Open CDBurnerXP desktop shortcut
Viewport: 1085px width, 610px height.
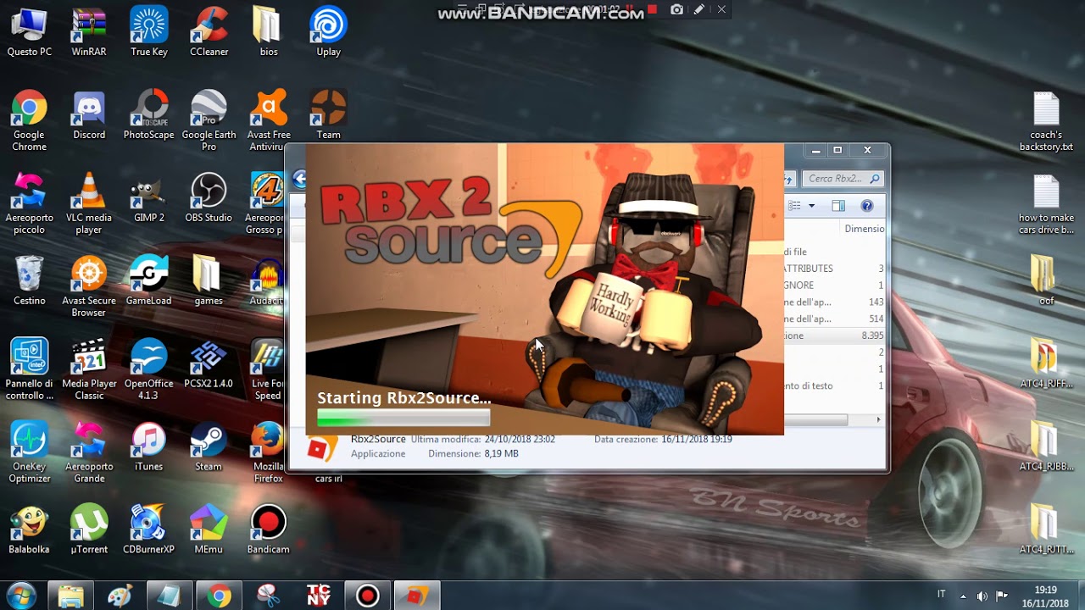pos(149,530)
